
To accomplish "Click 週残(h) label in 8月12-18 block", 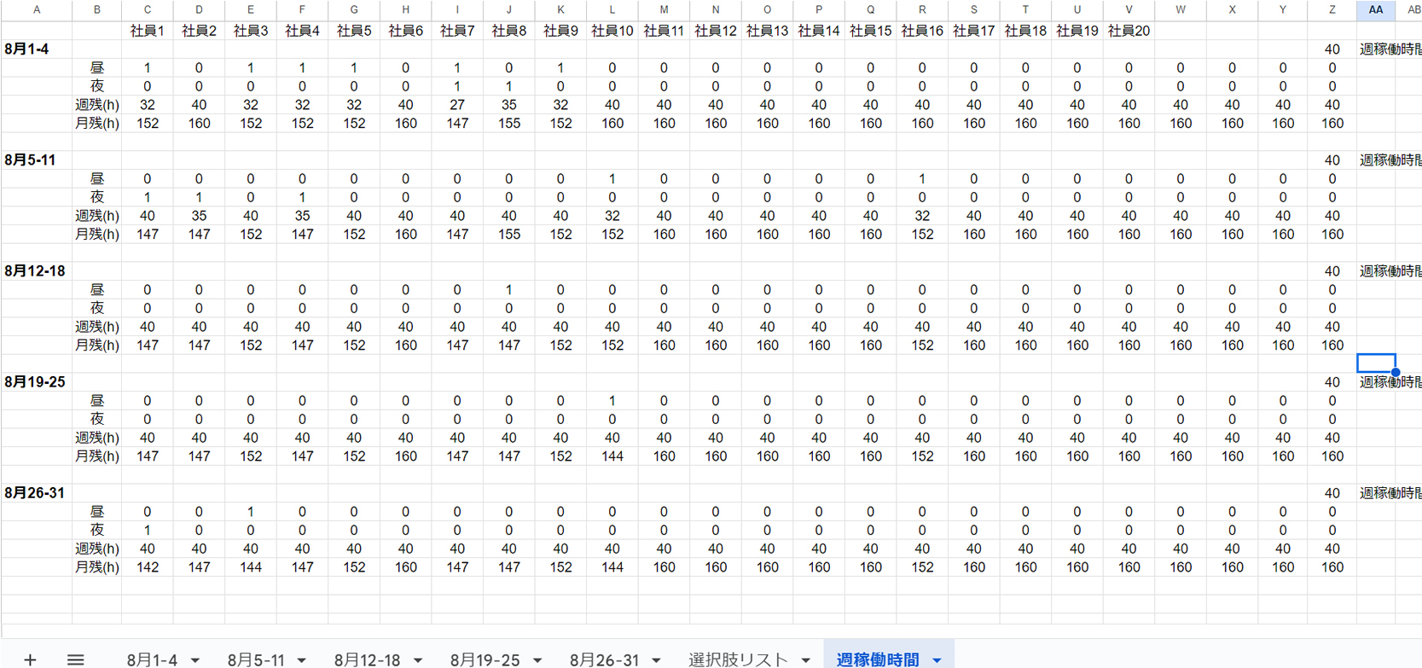I will point(97,327).
